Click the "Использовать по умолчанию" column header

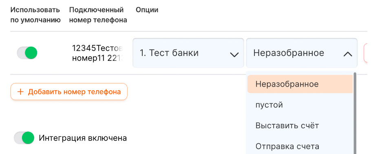[x=35, y=15]
